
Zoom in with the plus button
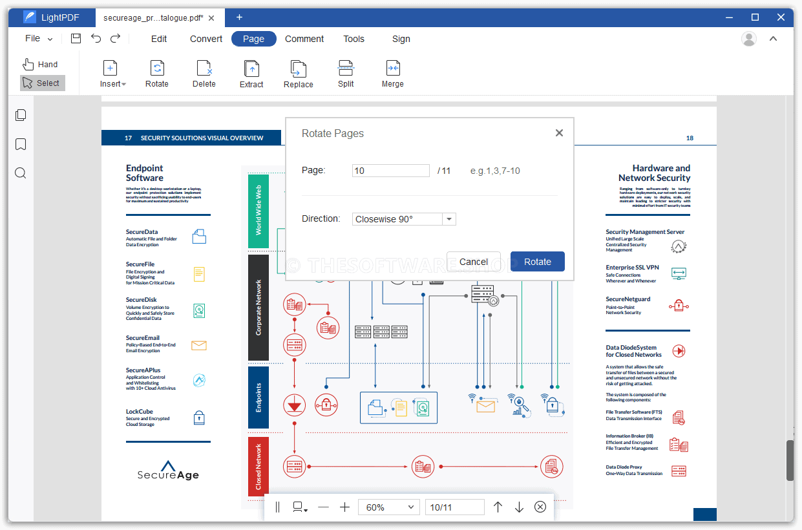click(344, 507)
